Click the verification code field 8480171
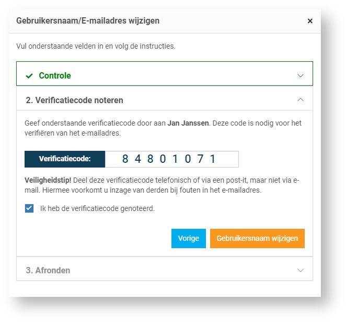 coord(171,159)
